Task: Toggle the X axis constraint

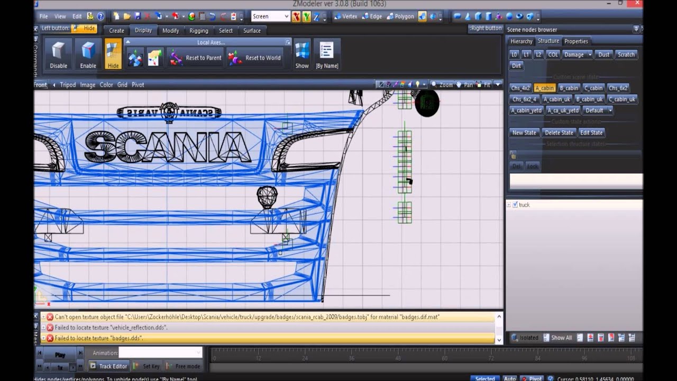Action: click(x=296, y=16)
